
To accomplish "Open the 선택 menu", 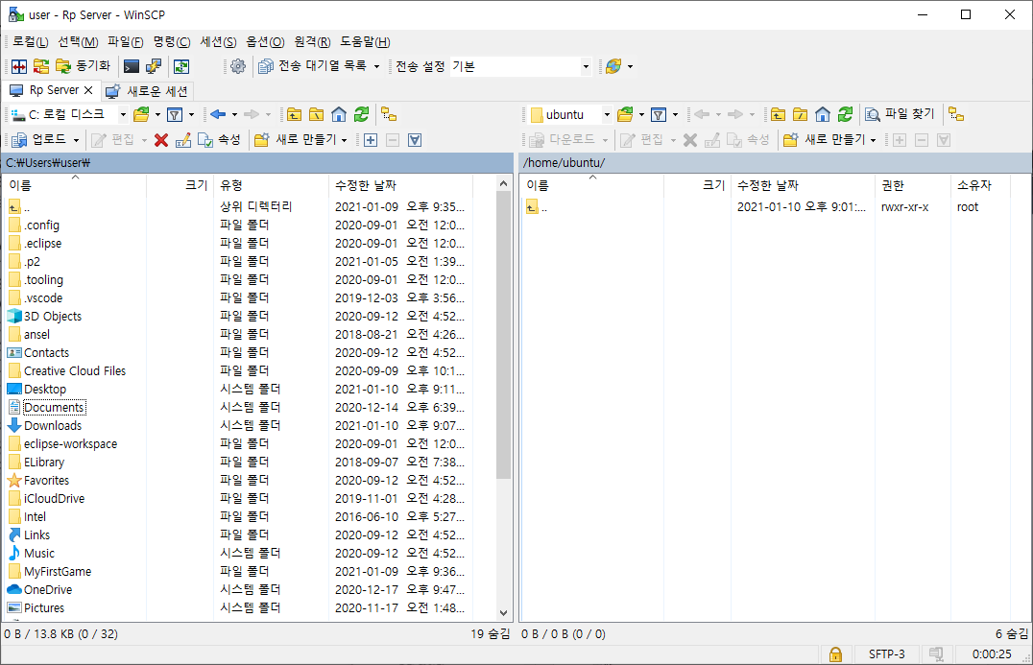I will [x=78, y=42].
